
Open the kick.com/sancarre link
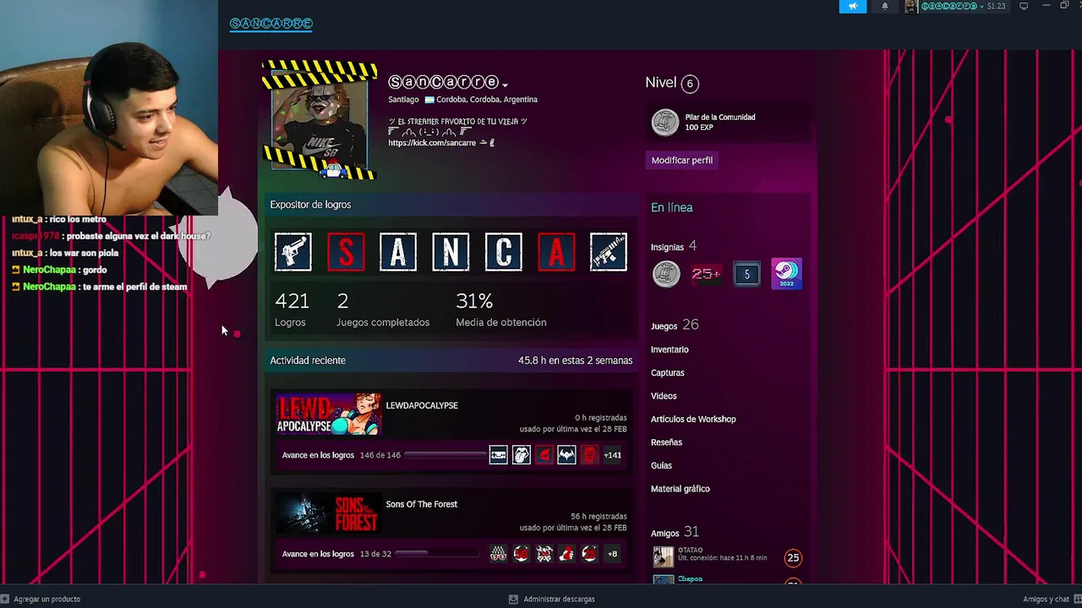432,143
